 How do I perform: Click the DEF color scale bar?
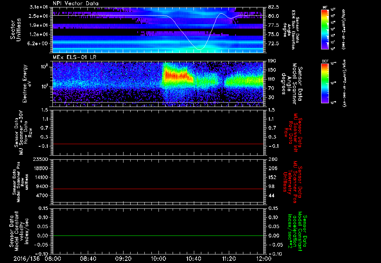click(x=325, y=83)
